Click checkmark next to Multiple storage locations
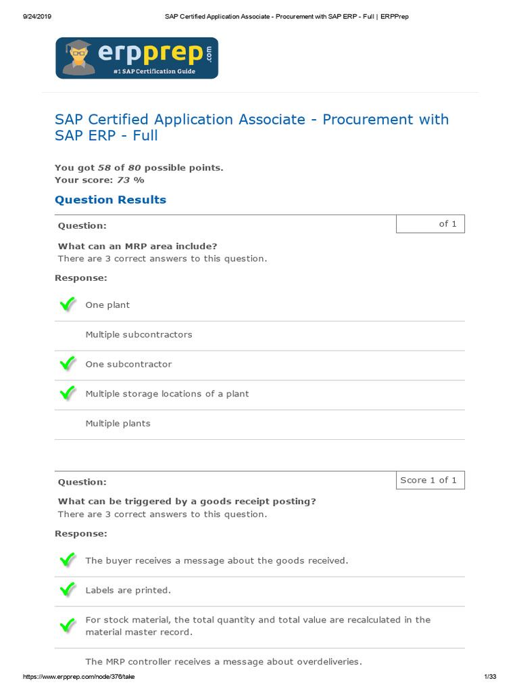The image size is (519, 693). click(x=68, y=393)
